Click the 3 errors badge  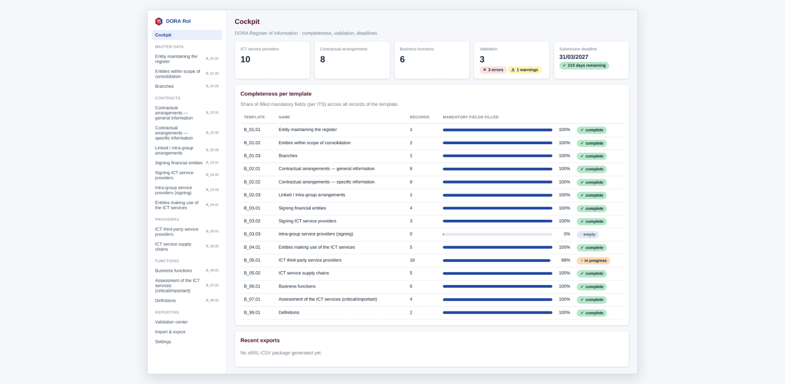(x=493, y=70)
